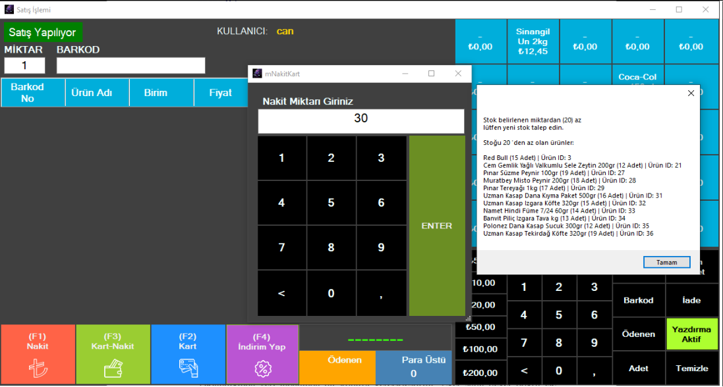The height and width of the screenshot is (387, 723).
Task: Tap the ₺100,00 quick cash amount button
Action: click(x=481, y=349)
